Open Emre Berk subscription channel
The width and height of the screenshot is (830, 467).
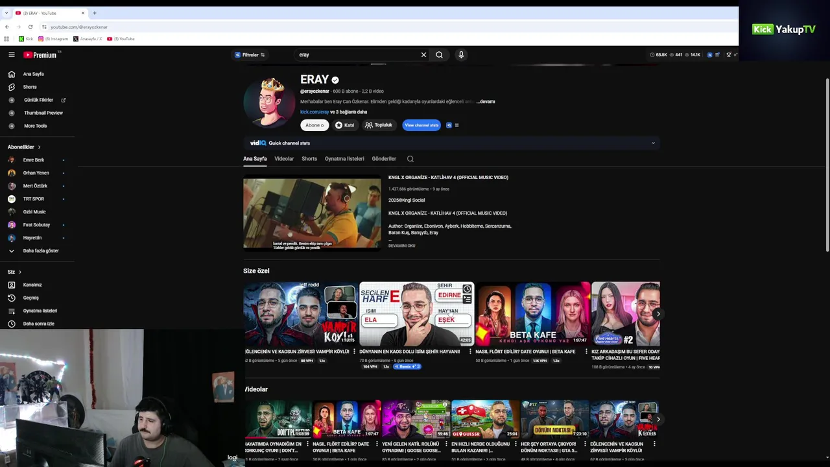34,160
